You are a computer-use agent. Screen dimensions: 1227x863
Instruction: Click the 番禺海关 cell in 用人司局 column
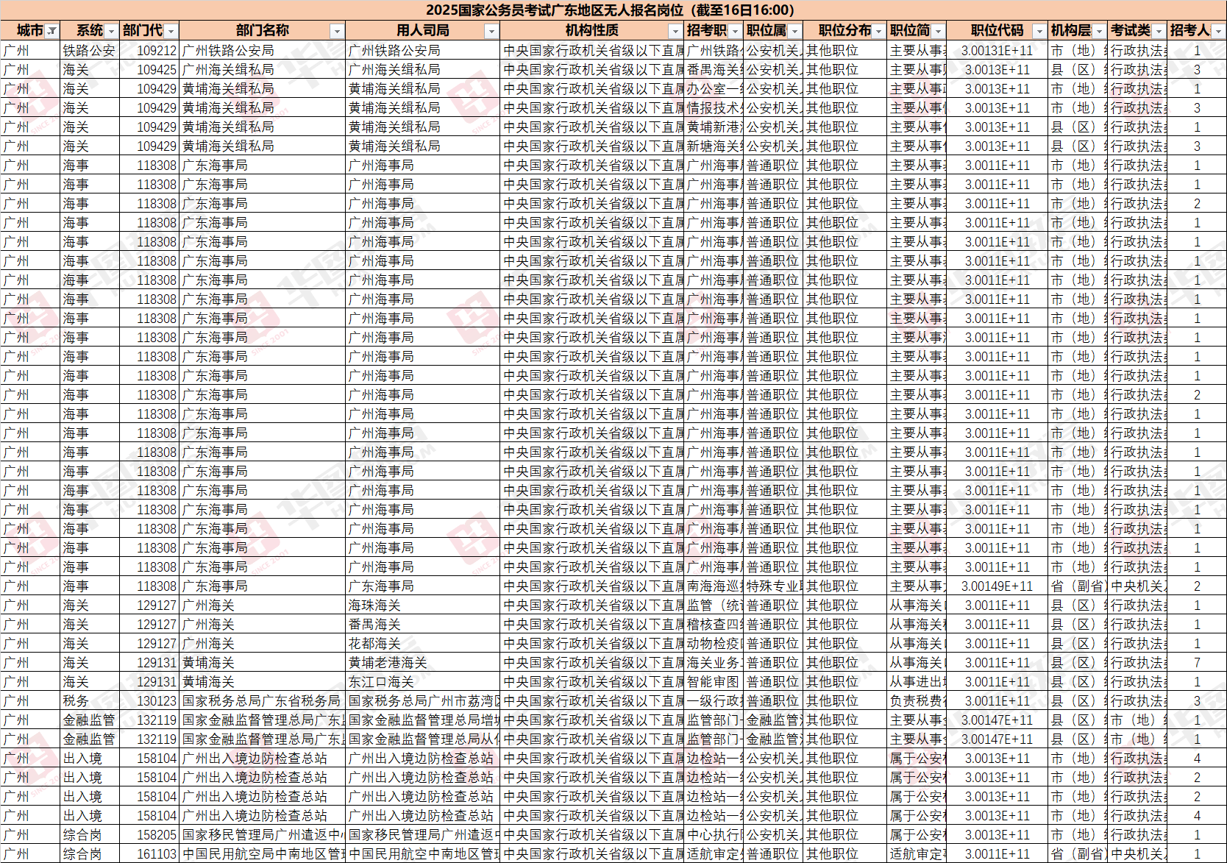[422, 625]
